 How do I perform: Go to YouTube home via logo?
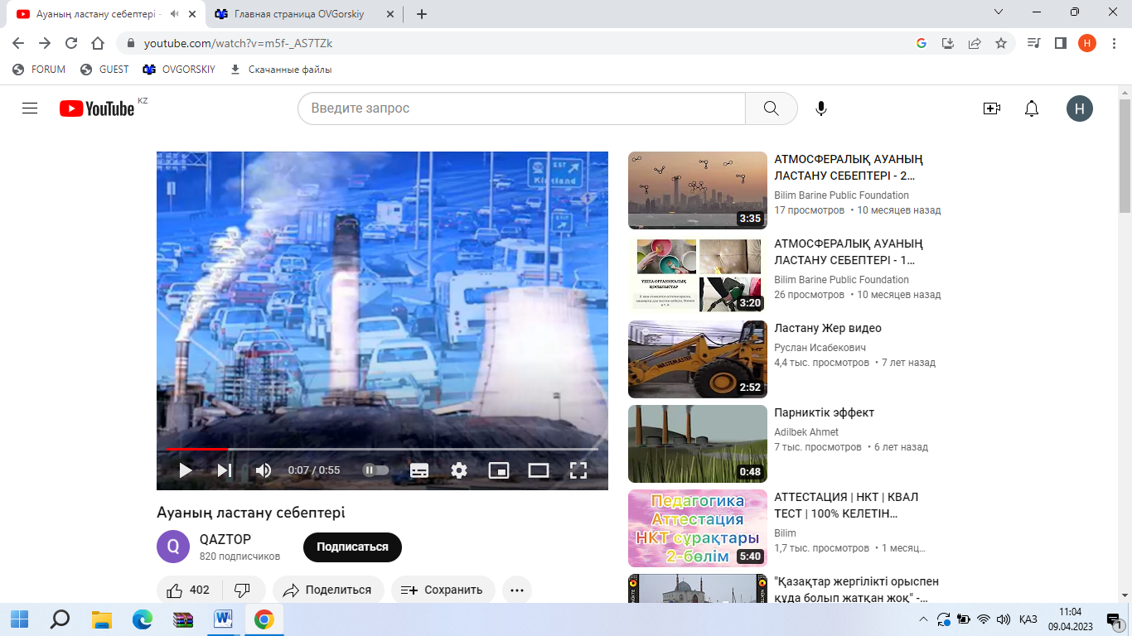pos(97,108)
